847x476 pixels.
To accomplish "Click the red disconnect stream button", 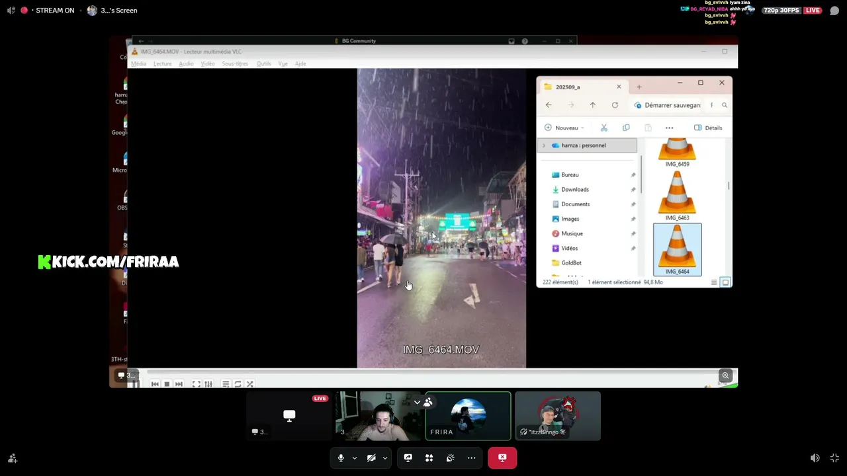I will [502, 457].
